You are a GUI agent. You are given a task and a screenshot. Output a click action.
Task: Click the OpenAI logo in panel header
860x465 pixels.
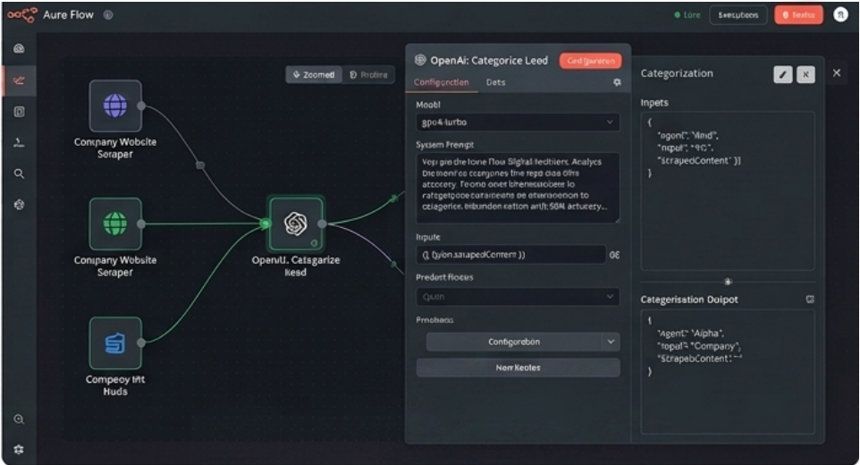[x=420, y=60]
